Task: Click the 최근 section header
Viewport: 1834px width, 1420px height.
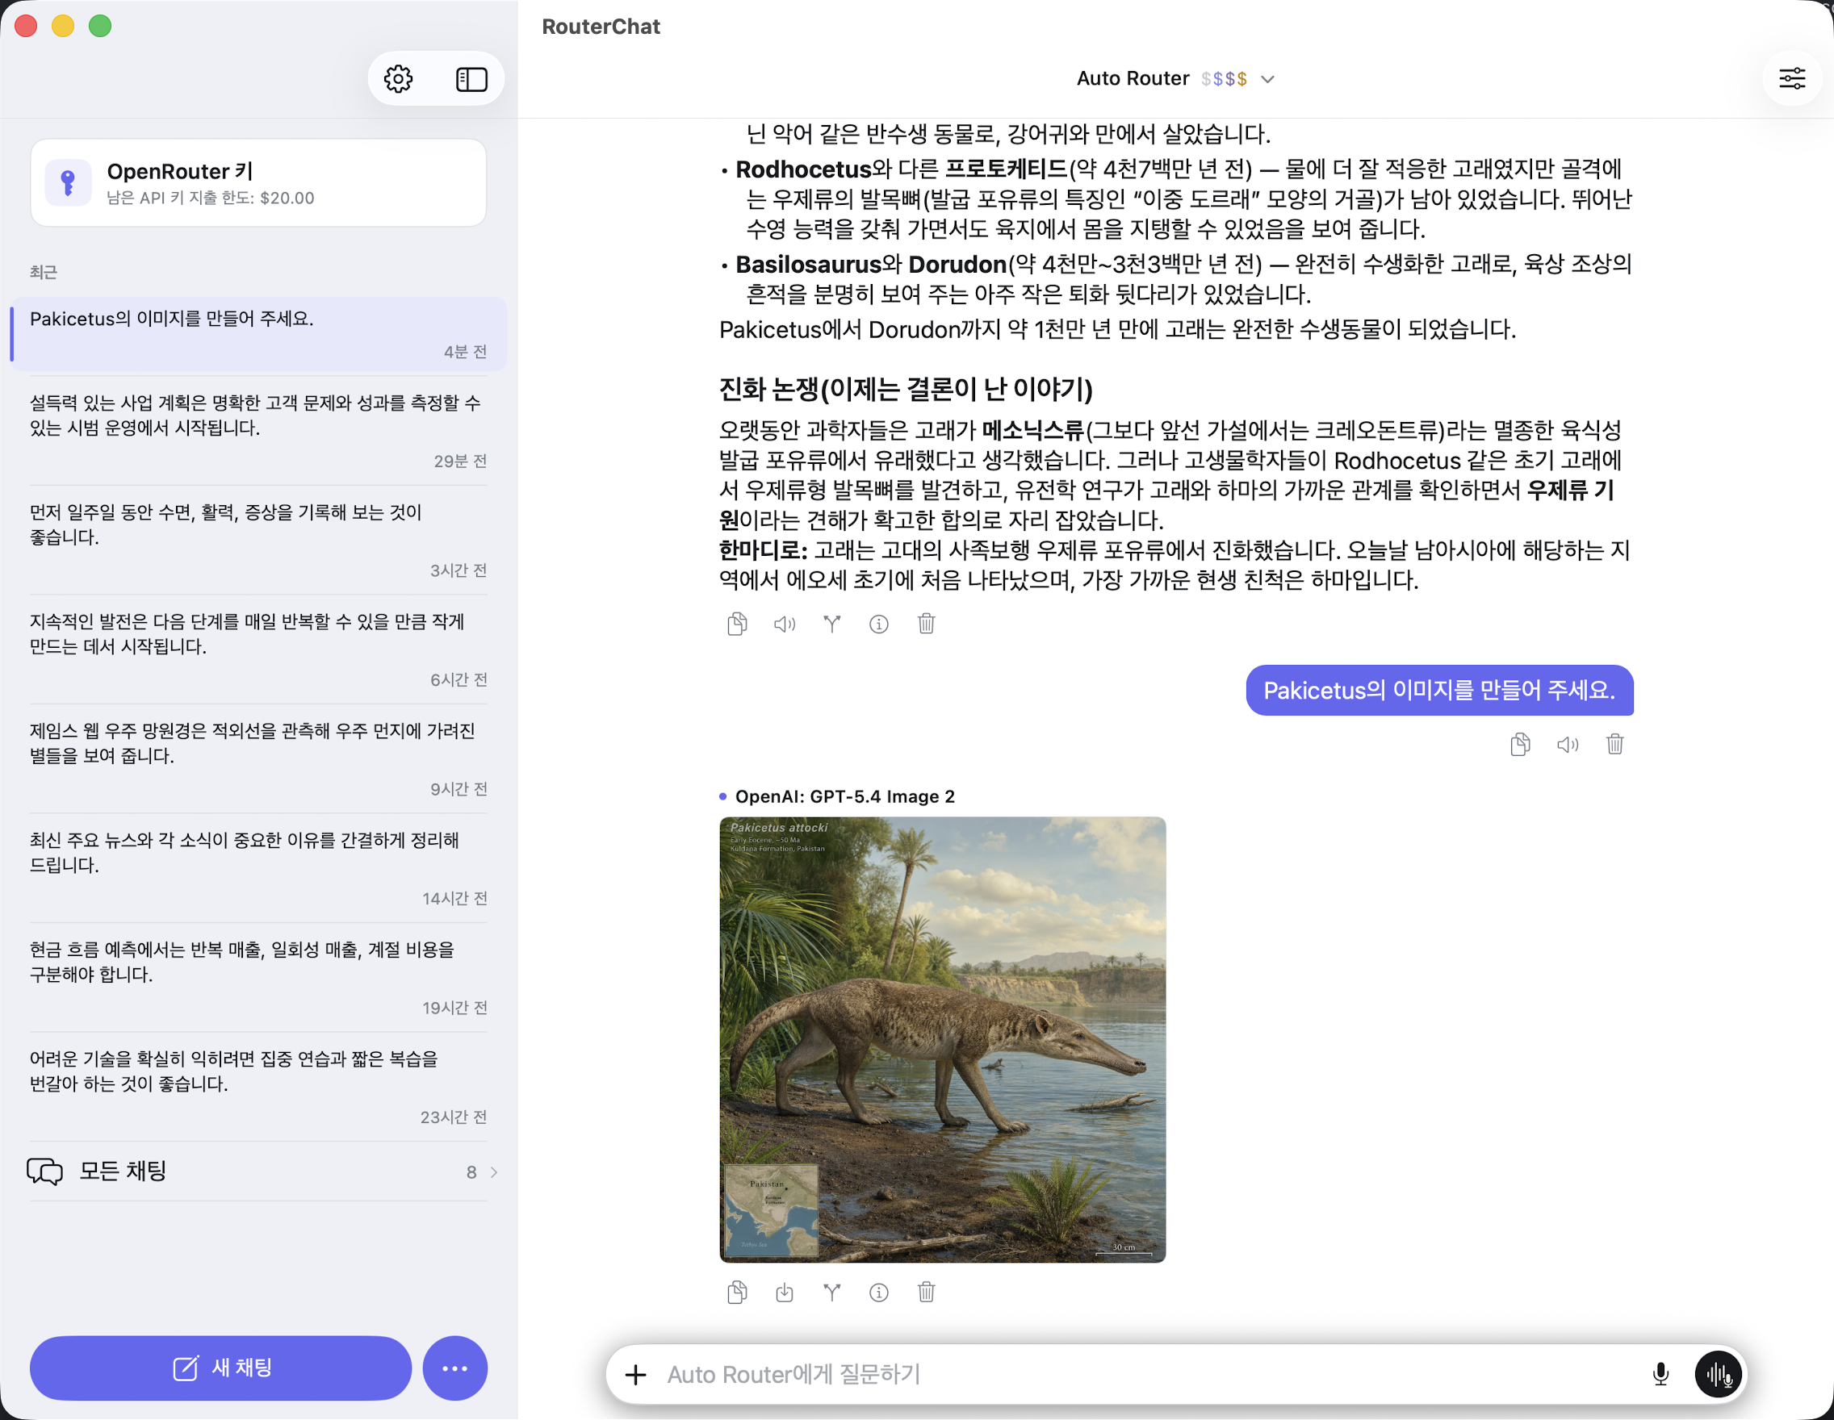Action: (44, 272)
